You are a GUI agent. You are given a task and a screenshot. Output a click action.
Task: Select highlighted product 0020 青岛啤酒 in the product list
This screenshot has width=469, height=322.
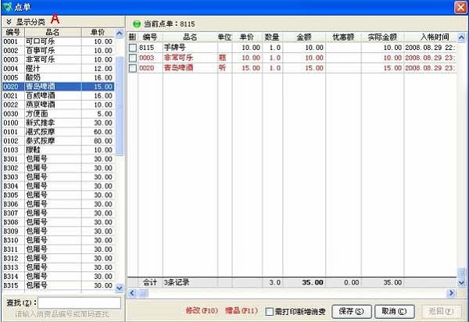point(59,87)
